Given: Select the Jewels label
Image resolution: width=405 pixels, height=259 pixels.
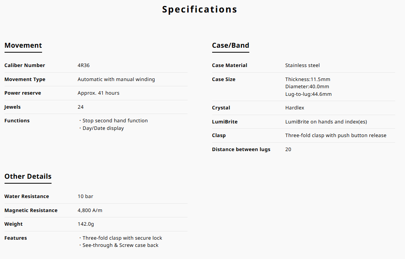Looking at the screenshot, I should click(x=13, y=107).
